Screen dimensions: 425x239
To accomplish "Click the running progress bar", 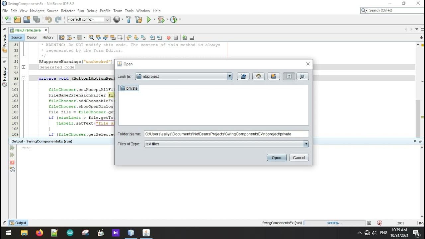I will [334, 223].
